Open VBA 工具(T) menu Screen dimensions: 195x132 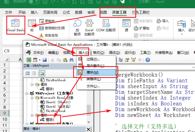pyautogui.click(x=145, y=53)
